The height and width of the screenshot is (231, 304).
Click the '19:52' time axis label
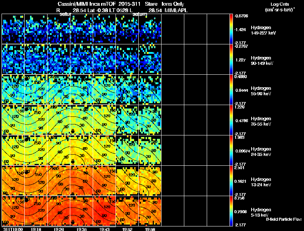coord(127,229)
